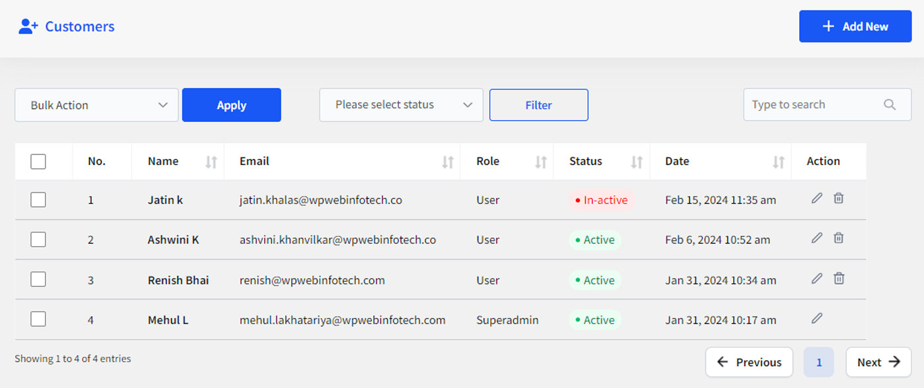Open the Bulk Action dropdown
The height and width of the screenshot is (388, 924).
(96, 105)
